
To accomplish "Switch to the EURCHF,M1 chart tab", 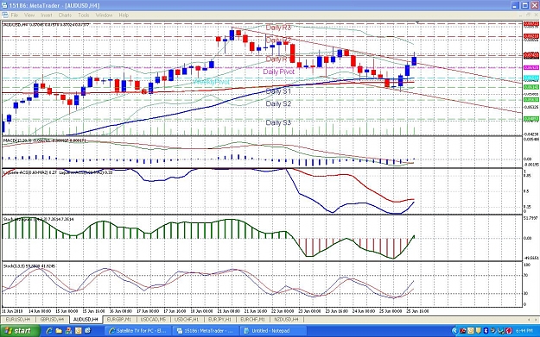I will pos(252,320).
